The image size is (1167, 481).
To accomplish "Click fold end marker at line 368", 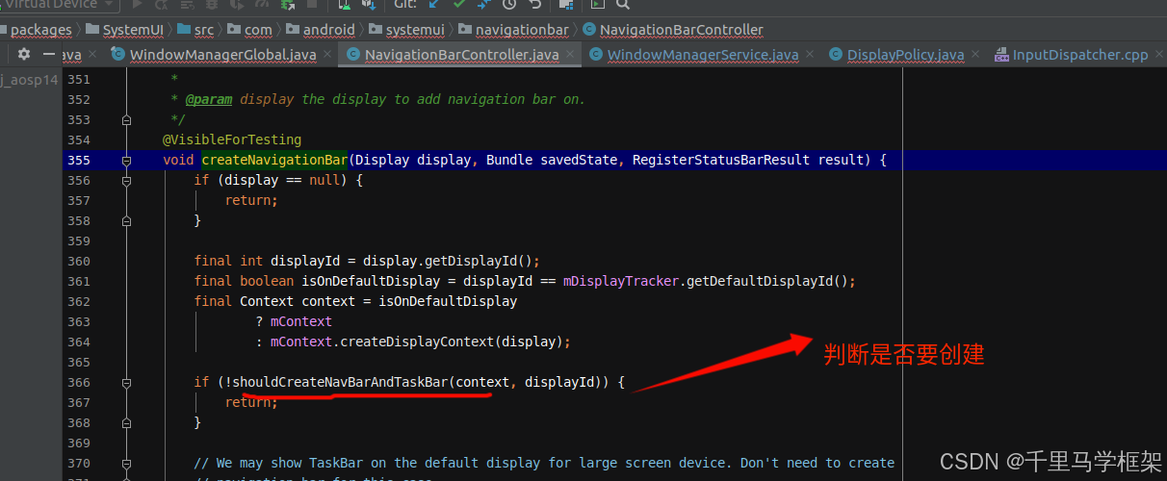I will click(x=126, y=422).
